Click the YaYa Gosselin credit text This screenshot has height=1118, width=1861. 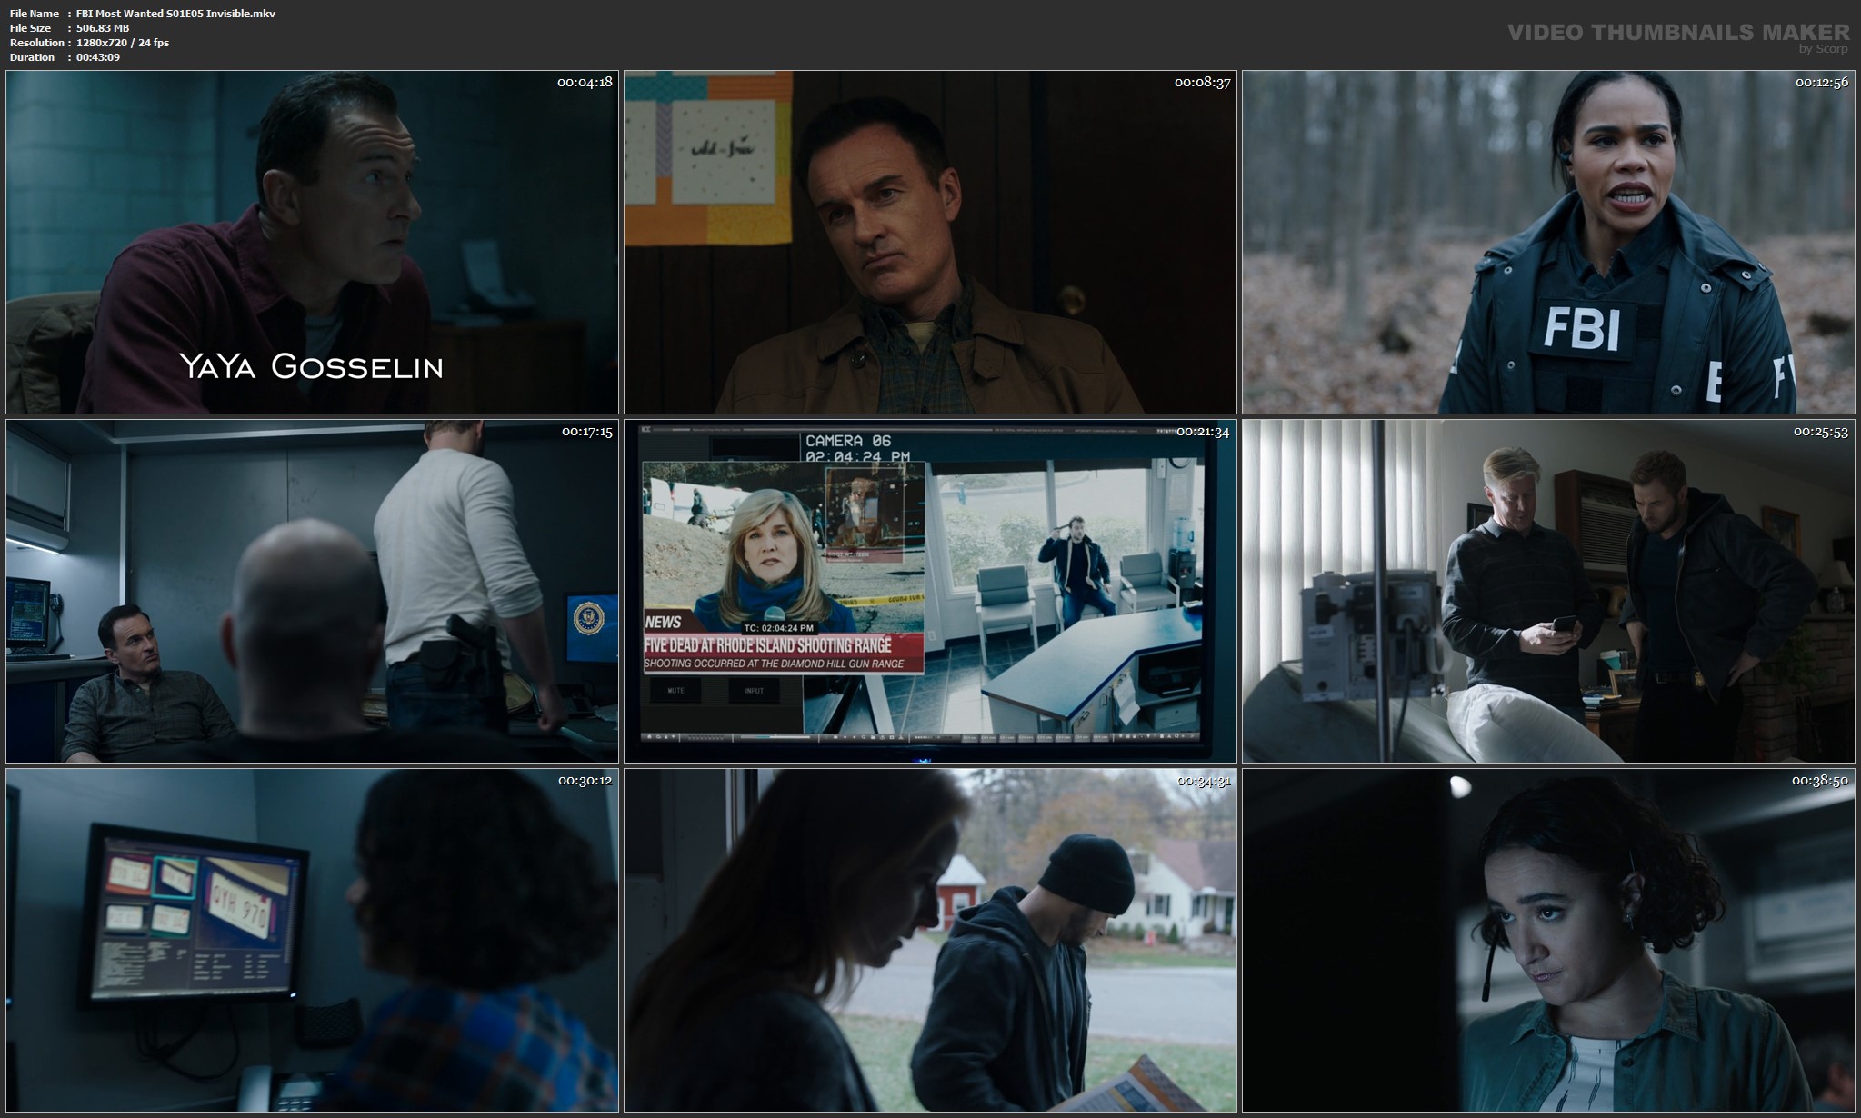point(311,366)
